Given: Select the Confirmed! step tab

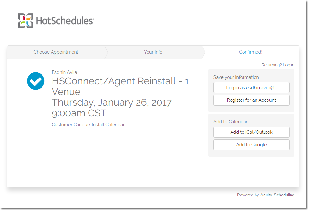Looking at the screenshot, I should (x=250, y=52).
